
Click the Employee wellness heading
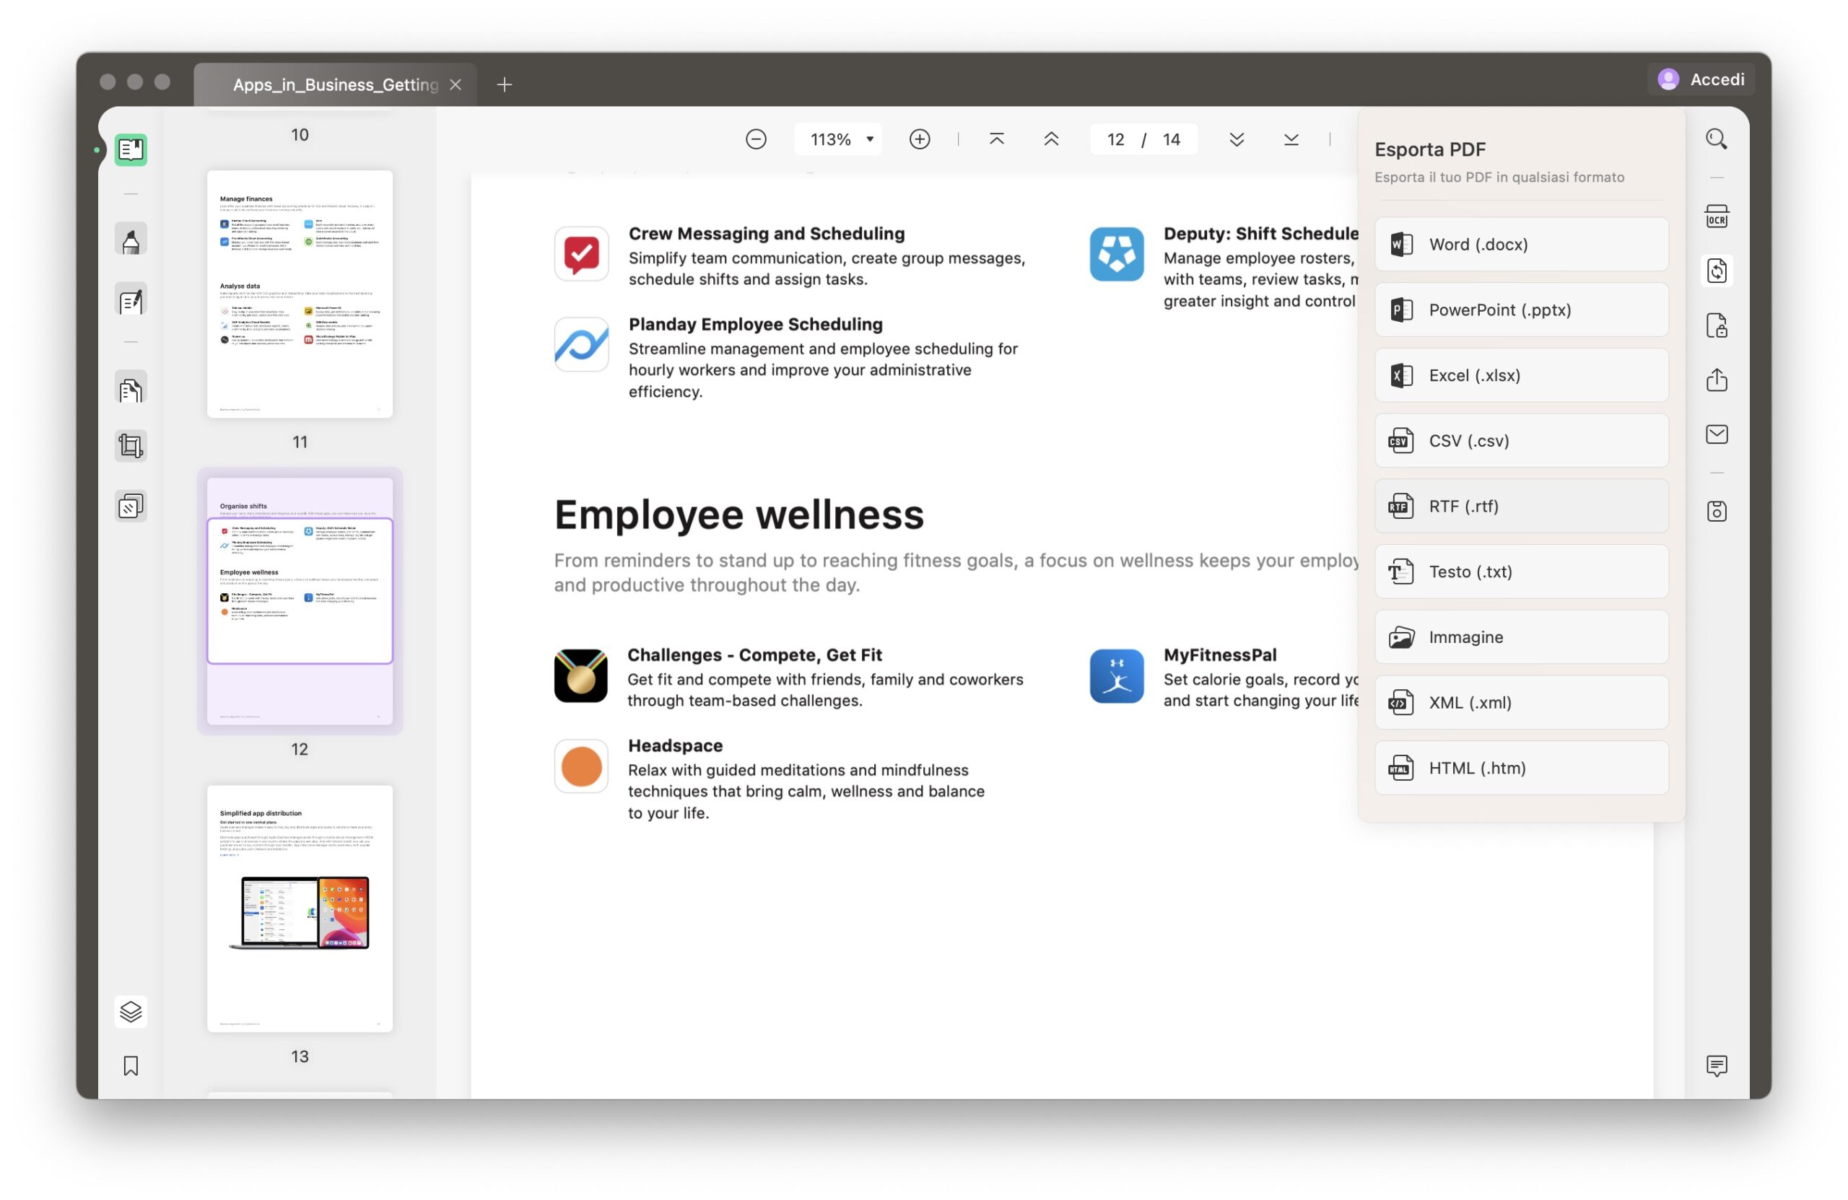738,514
